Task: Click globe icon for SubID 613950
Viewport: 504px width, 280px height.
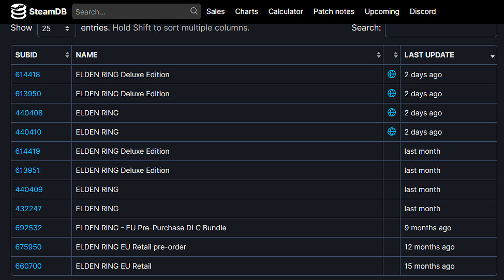Action: coord(392,94)
